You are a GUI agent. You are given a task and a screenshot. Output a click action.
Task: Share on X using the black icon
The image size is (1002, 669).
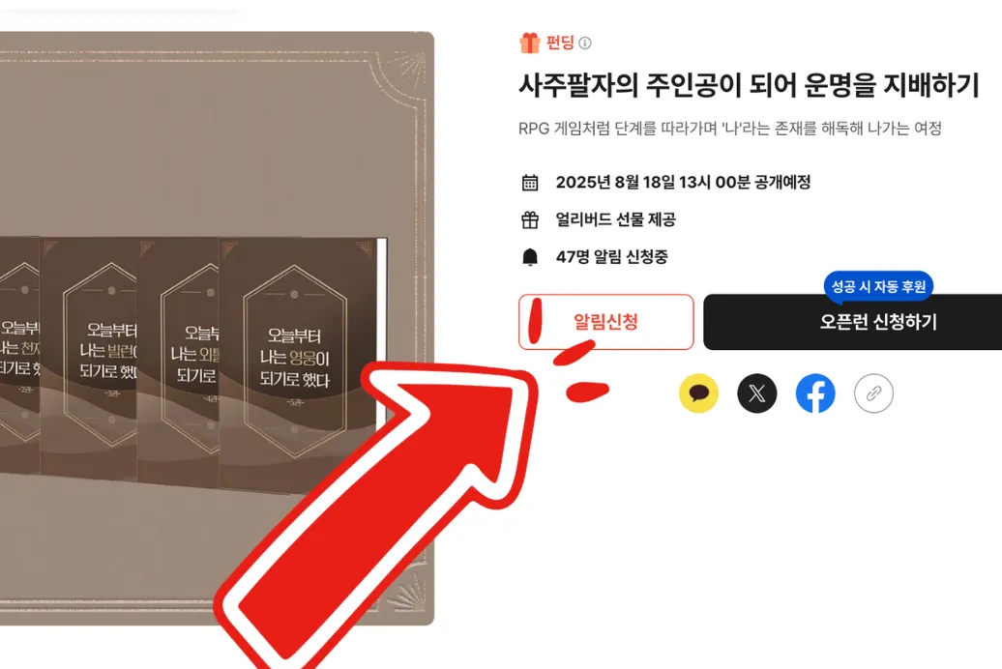(756, 393)
